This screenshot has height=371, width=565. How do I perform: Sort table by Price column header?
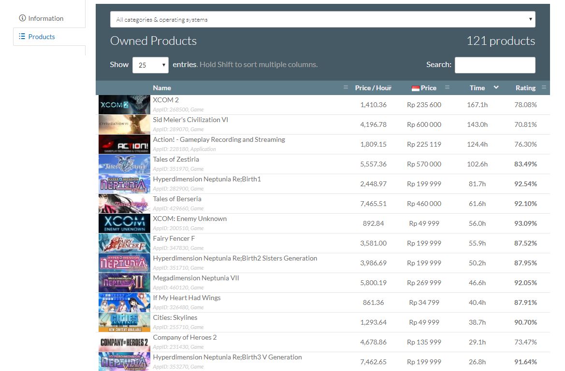click(428, 88)
